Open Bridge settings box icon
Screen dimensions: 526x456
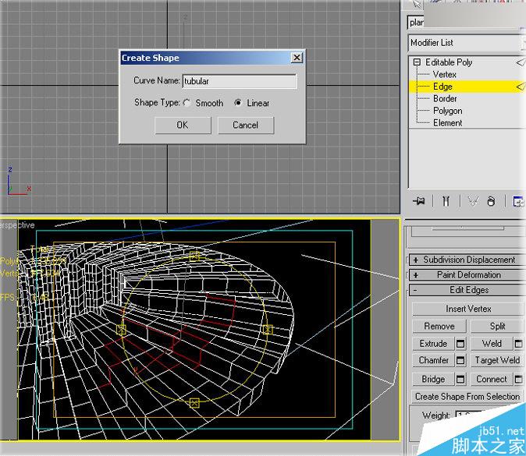click(x=460, y=380)
